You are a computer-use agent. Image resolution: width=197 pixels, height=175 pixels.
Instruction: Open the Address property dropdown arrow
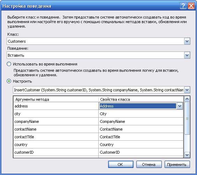pos(180,106)
